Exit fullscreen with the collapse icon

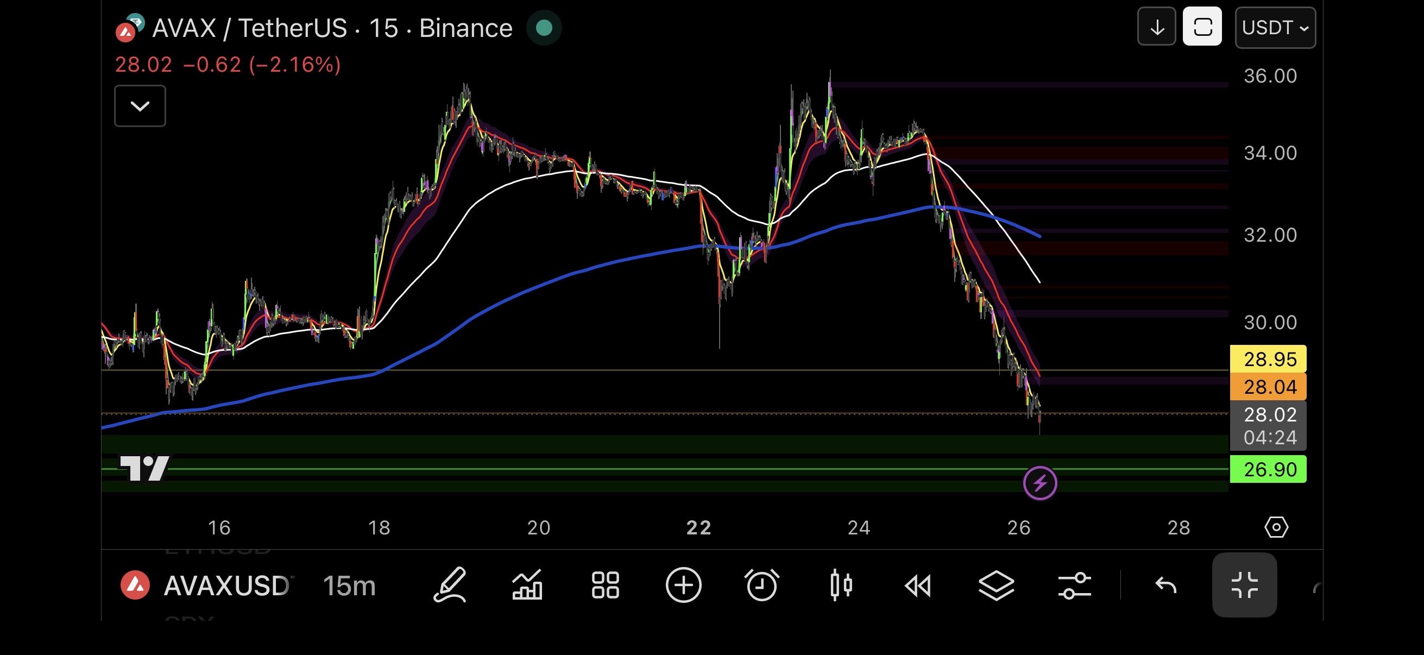coord(1244,585)
